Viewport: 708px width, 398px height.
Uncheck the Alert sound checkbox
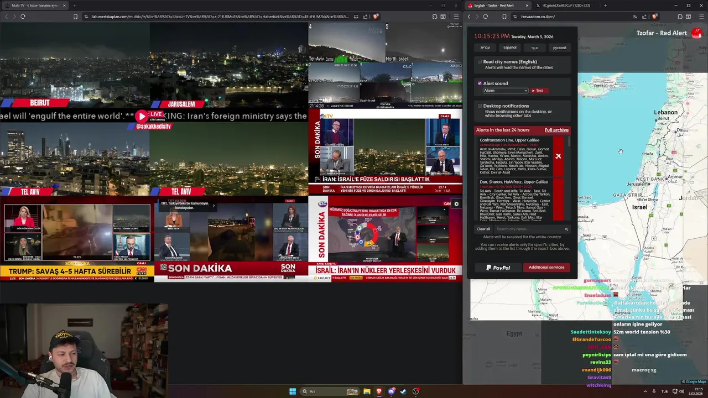coord(480,83)
